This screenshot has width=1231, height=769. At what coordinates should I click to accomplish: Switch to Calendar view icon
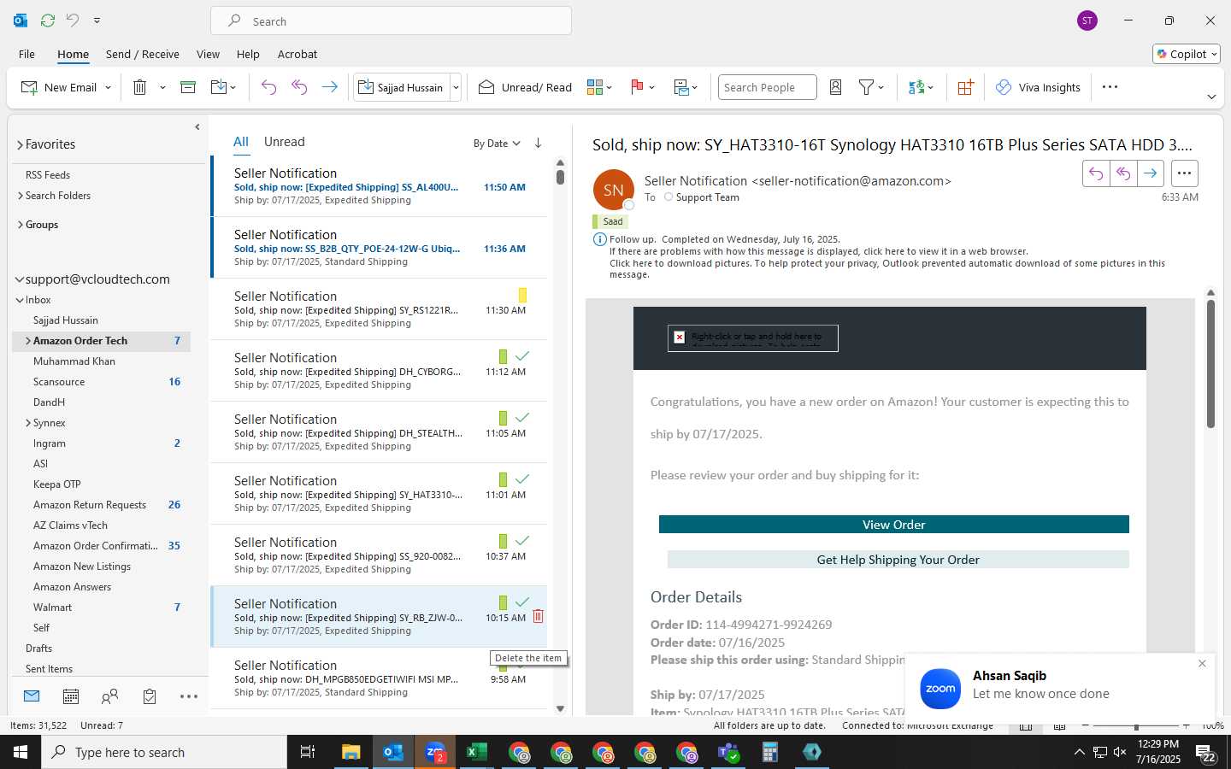pos(71,696)
